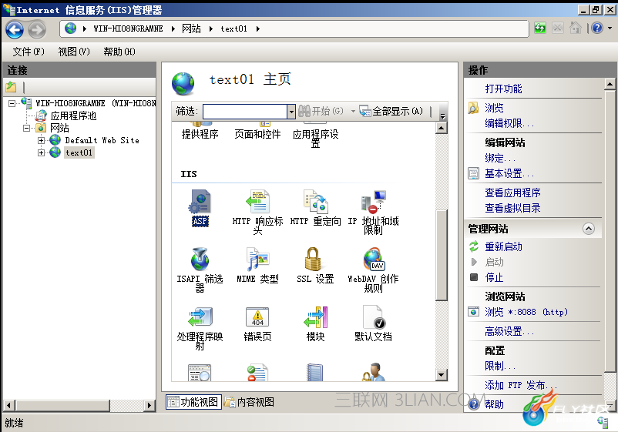Image resolution: width=618 pixels, height=432 pixels.
Task: Open ISAPI 筛选器 feature
Action: [200, 270]
